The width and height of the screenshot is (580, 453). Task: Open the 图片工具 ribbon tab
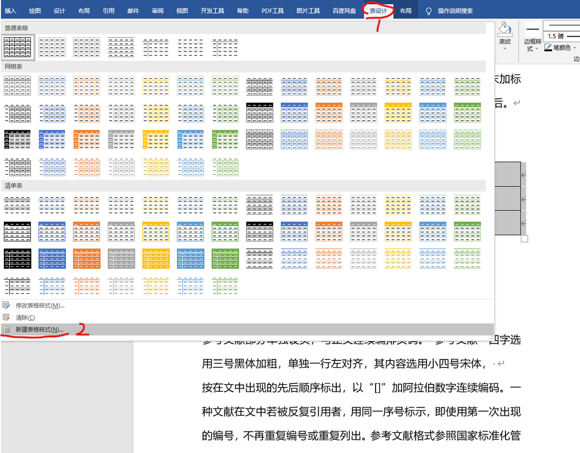point(308,11)
